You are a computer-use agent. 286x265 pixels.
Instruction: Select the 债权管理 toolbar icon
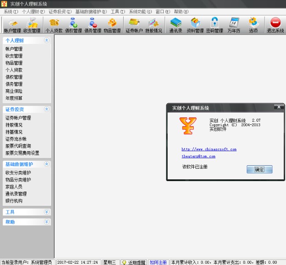(73, 25)
